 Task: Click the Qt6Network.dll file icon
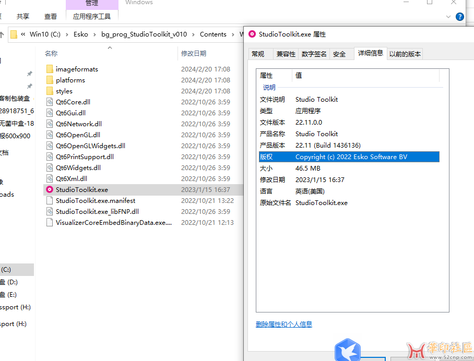click(50, 124)
